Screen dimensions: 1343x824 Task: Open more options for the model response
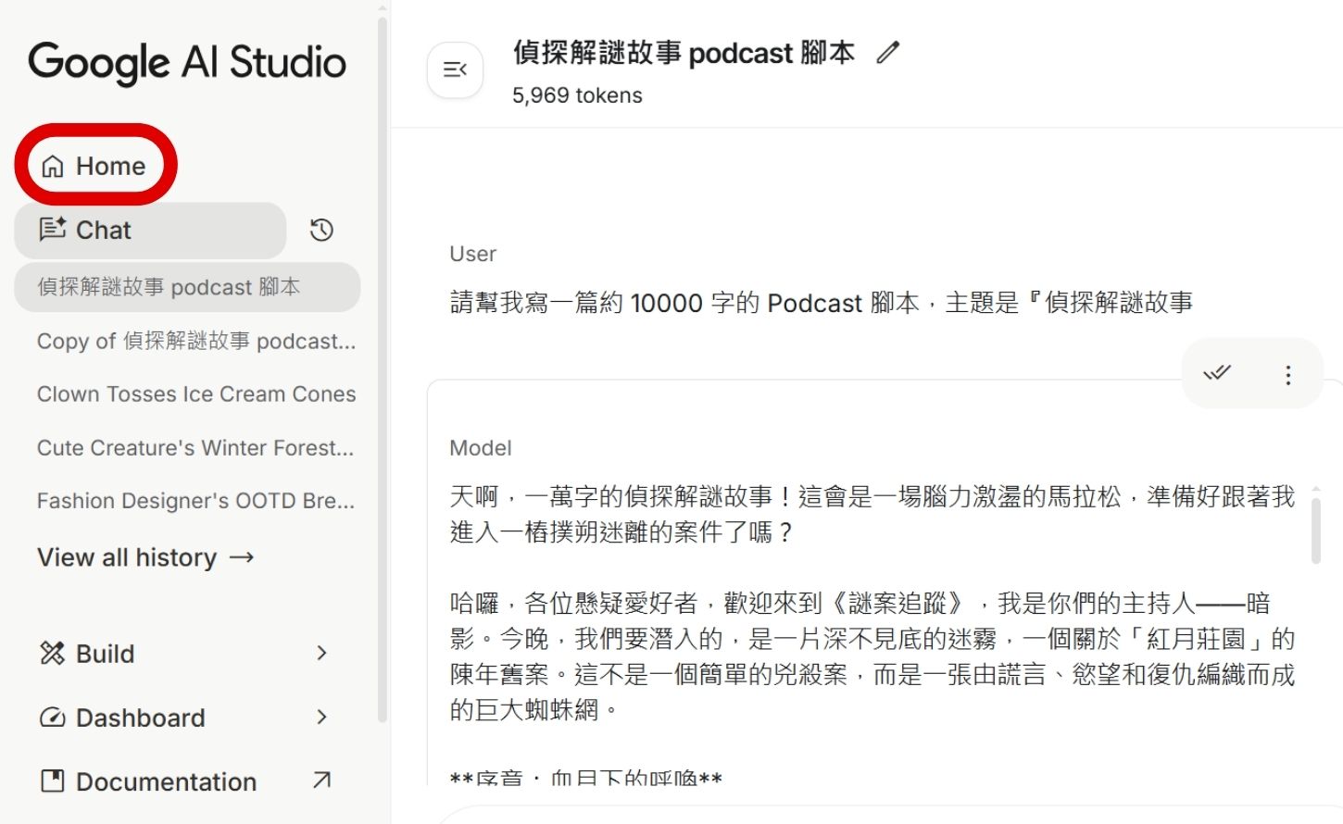(1287, 374)
